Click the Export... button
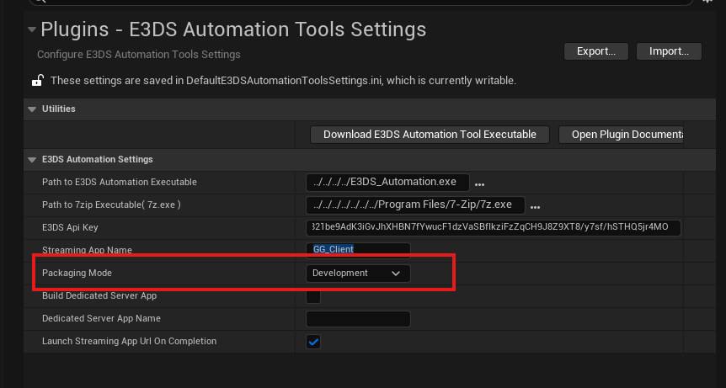 [596, 51]
